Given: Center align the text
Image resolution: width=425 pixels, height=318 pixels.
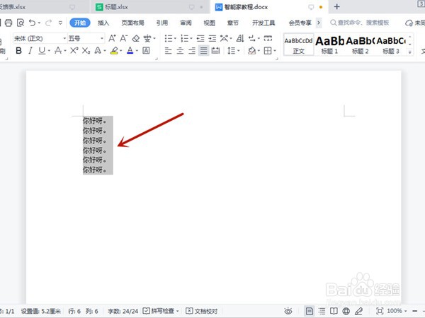Looking at the screenshot, I should [180, 51].
